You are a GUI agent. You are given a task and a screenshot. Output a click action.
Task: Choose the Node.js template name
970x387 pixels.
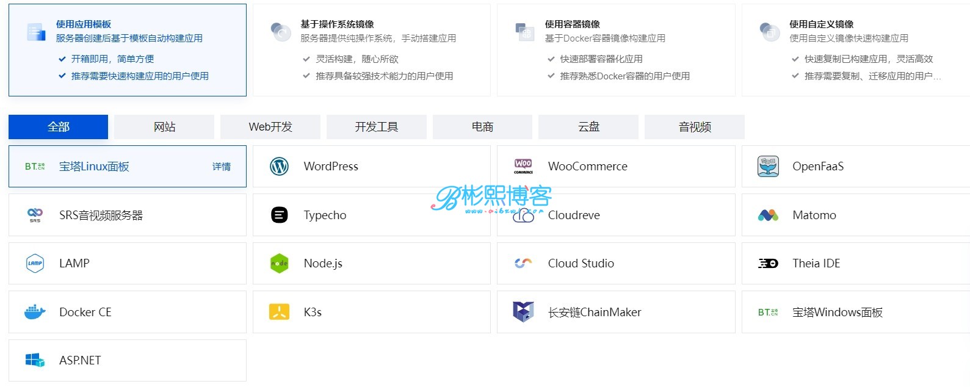click(x=323, y=264)
